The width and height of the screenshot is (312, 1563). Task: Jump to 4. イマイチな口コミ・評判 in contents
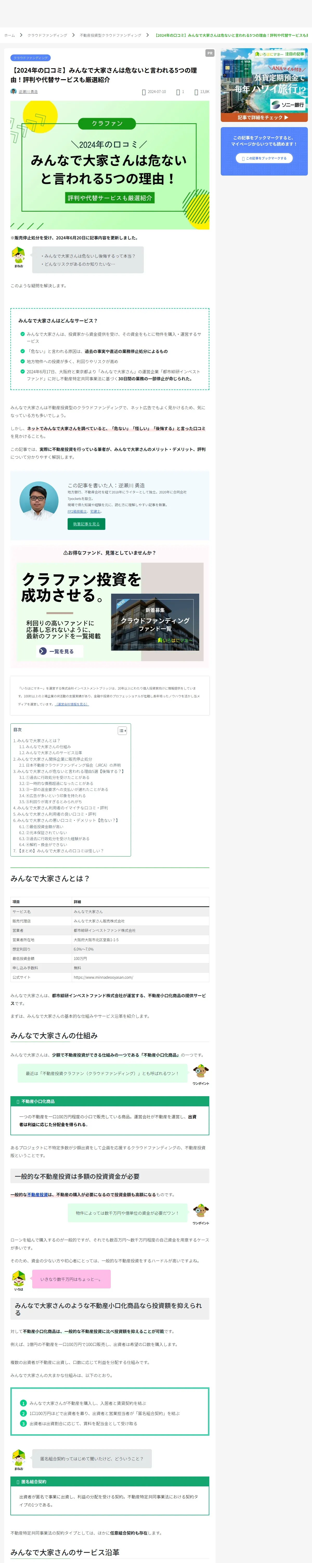pos(61,808)
